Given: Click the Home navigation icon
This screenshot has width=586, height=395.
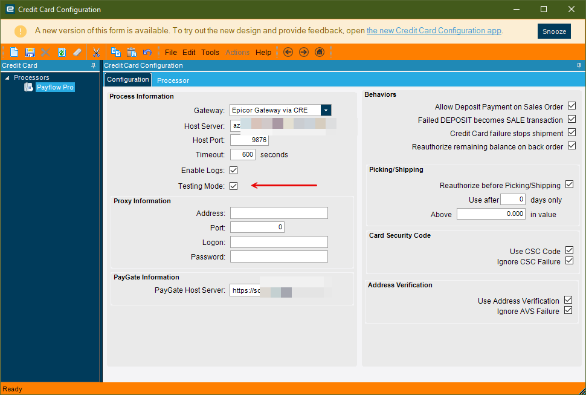Looking at the screenshot, I should 320,53.
